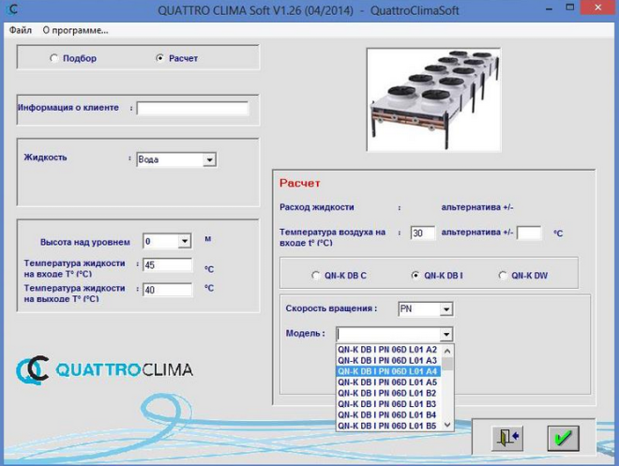Click the exit door icon button

[x=506, y=438]
